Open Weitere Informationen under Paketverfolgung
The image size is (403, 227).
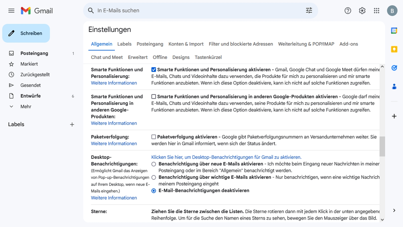click(114, 144)
